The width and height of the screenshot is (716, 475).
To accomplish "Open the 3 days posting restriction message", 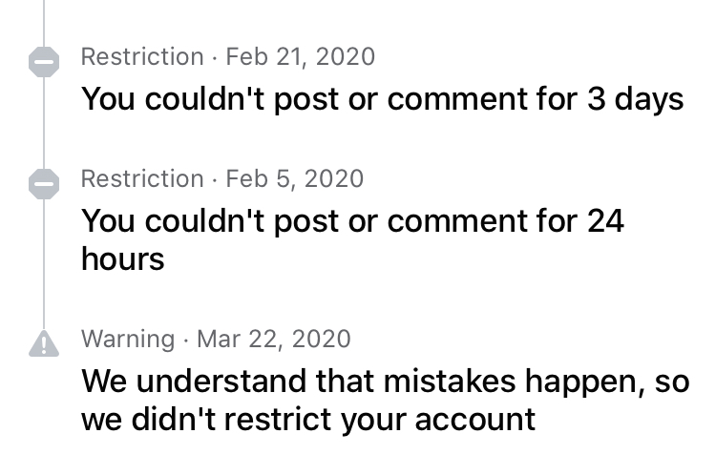I will coord(382,99).
